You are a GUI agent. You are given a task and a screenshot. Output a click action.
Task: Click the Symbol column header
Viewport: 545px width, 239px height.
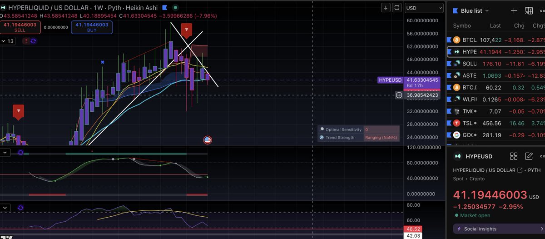click(462, 25)
